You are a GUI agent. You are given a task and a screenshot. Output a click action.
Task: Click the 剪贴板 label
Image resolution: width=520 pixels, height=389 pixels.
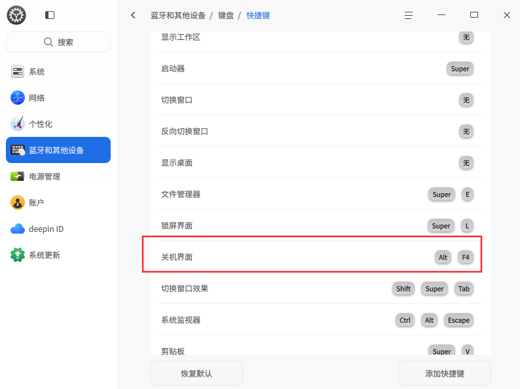click(x=173, y=351)
